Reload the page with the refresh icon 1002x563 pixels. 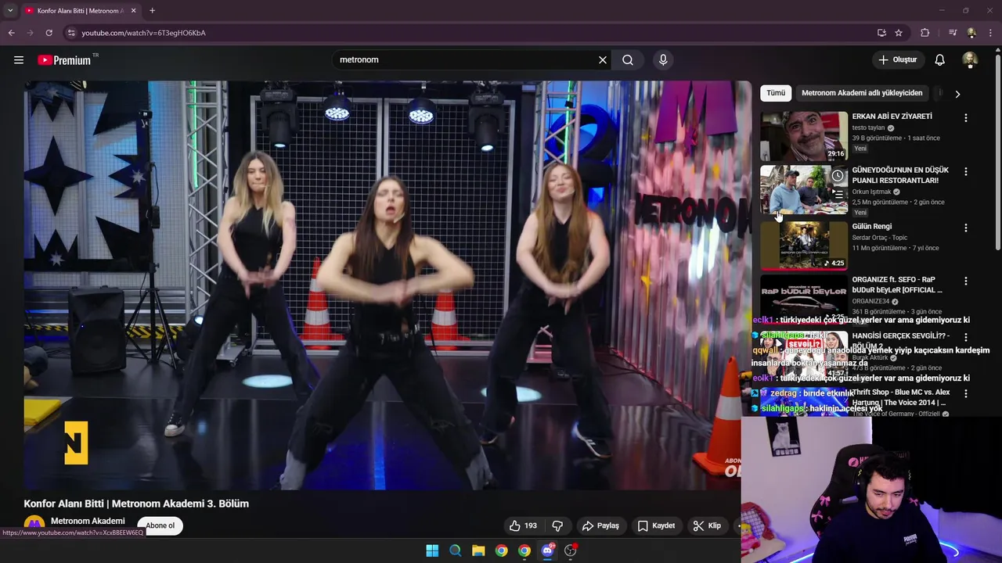click(x=49, y=33)
